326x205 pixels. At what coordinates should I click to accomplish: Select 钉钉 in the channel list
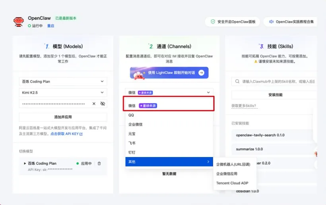169,152
